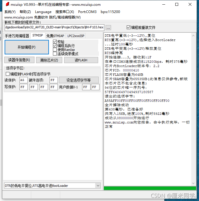
Task: Open the 系统(Y) menu
Action: [10, 12]
